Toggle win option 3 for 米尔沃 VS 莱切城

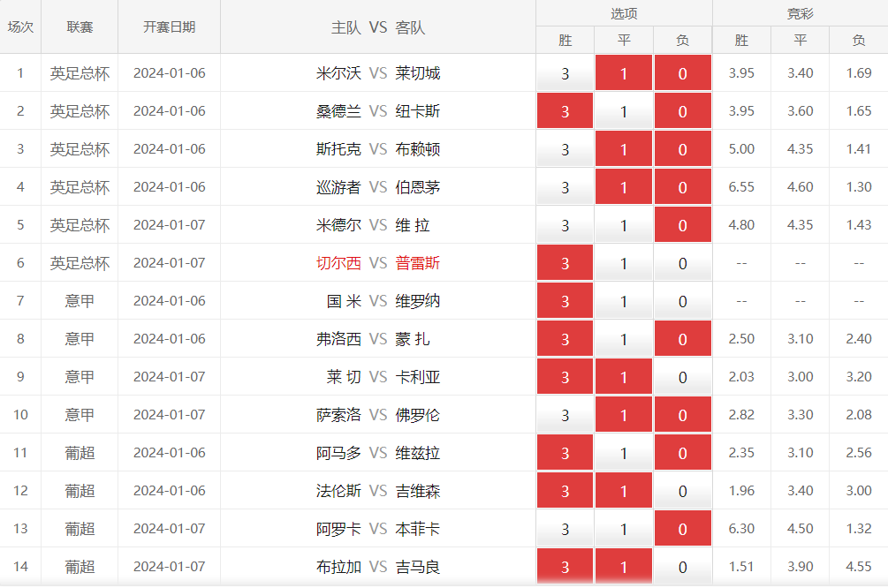565,73
